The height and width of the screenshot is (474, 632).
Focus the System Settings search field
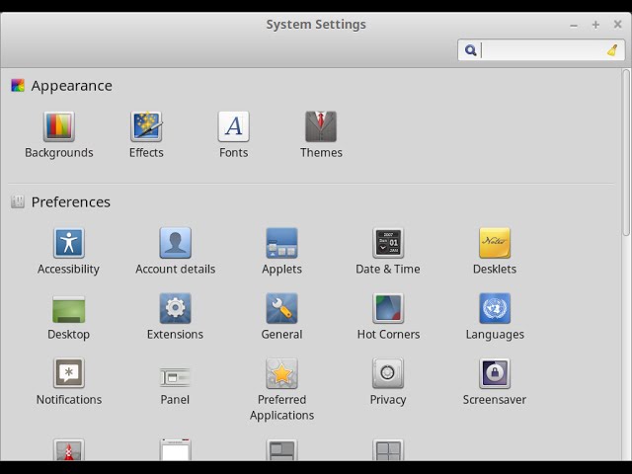pyautogui.click(x=541, y=50)
